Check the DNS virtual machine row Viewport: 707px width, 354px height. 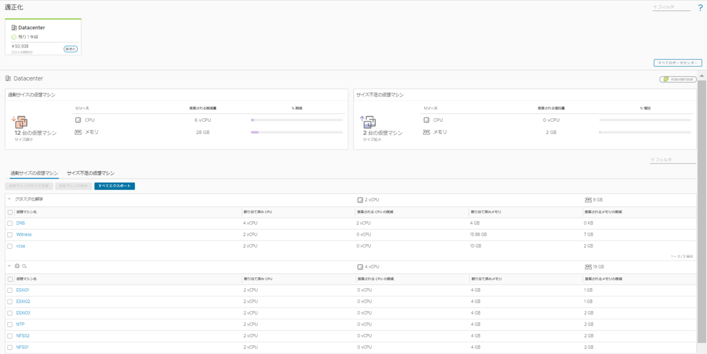[10, 223]
